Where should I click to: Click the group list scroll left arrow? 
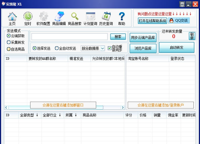coord(6,108)
